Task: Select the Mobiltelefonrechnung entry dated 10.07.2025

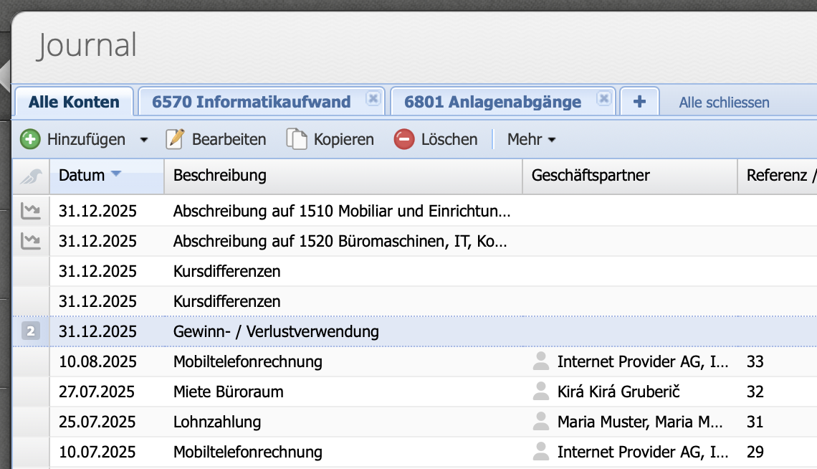Action: [x=415, y=453]
